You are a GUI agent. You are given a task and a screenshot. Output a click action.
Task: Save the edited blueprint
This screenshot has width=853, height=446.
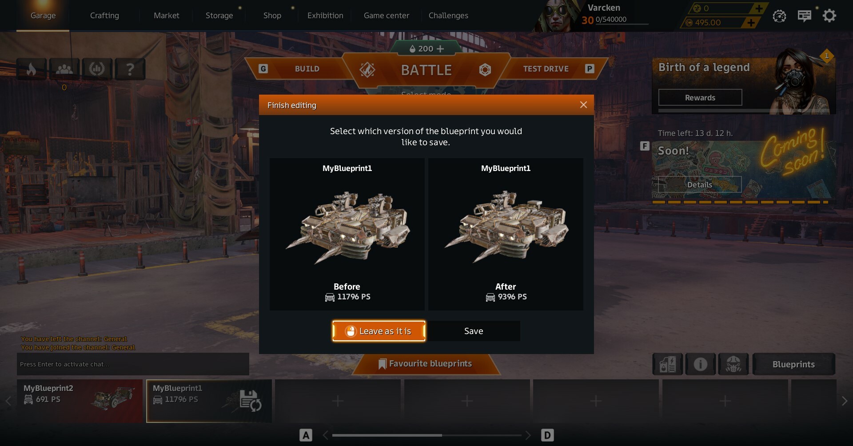point(474,331)
